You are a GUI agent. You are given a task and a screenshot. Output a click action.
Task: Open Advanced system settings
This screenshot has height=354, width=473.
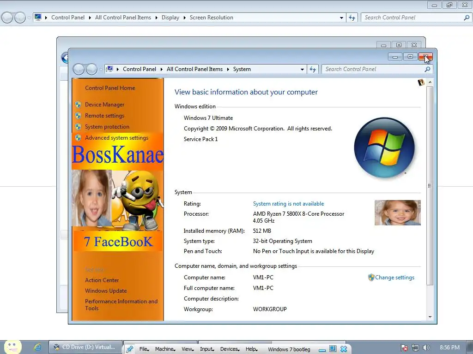116,138
